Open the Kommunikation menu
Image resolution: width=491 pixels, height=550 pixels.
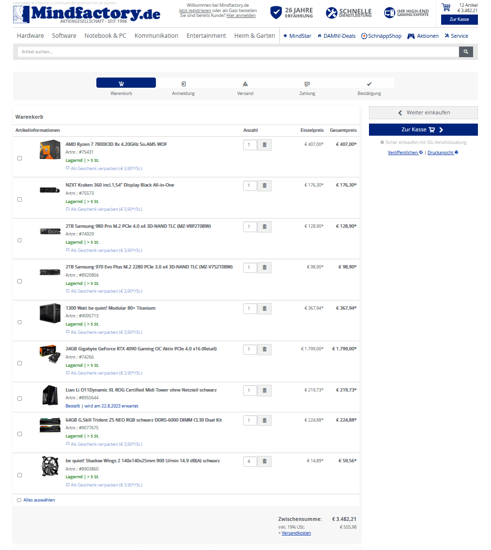(156, 36)
